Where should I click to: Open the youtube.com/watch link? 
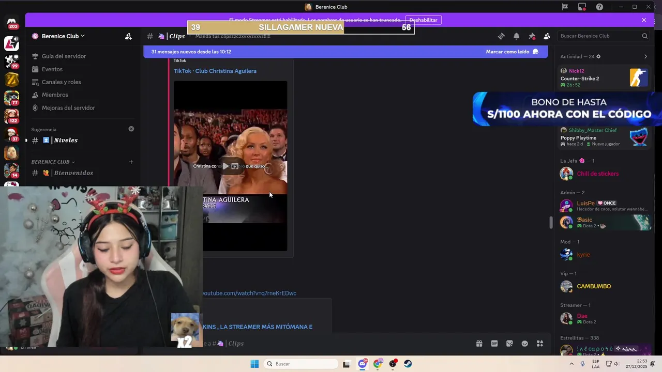[249, 293]
